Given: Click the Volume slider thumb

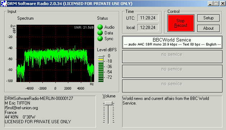Looking at the screenshot, I should click(109, 103).
